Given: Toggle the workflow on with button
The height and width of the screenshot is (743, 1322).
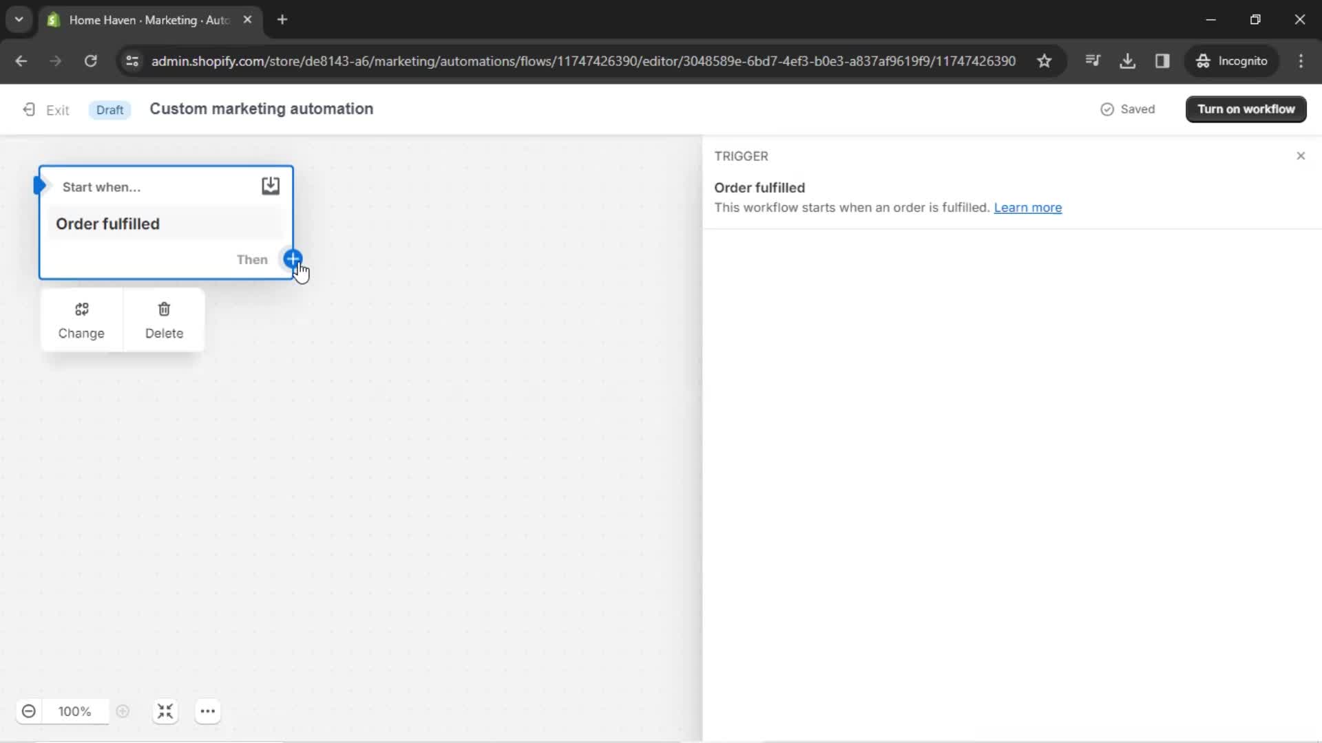Looking at the screenshot, I should pyautogui.click(x=1248, y=109).
